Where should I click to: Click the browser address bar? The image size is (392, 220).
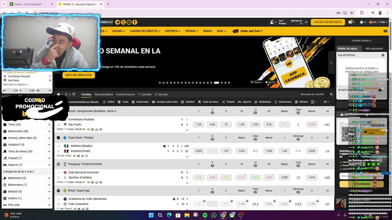pyautogui.click(x=184, y=13)
